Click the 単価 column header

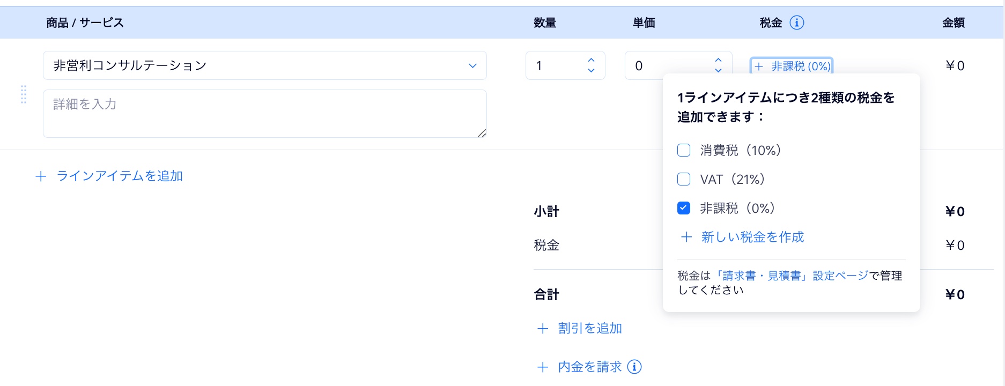[644, 23]
